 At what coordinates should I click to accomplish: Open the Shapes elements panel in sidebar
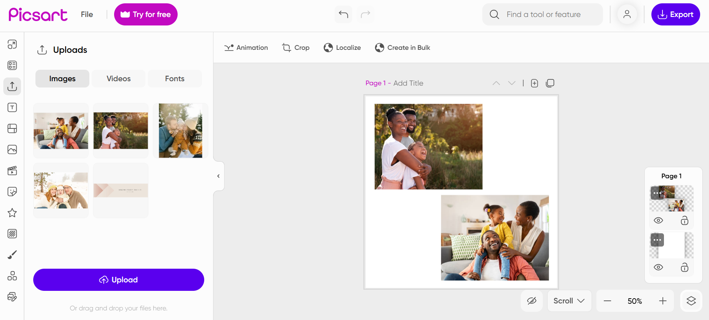12,276
